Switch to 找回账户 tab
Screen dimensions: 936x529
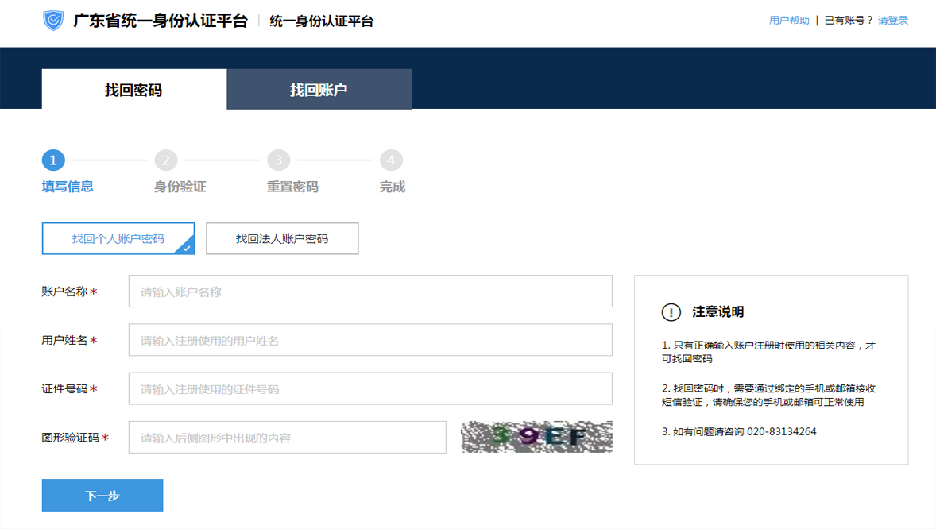coord(319,90)
